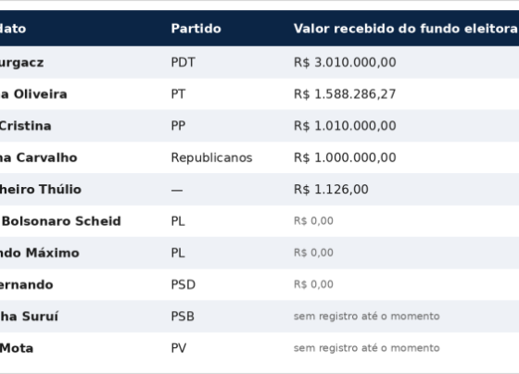Click the R$ 3.010.000,00 value
This screenshot has height=374, width=519.
345,62
